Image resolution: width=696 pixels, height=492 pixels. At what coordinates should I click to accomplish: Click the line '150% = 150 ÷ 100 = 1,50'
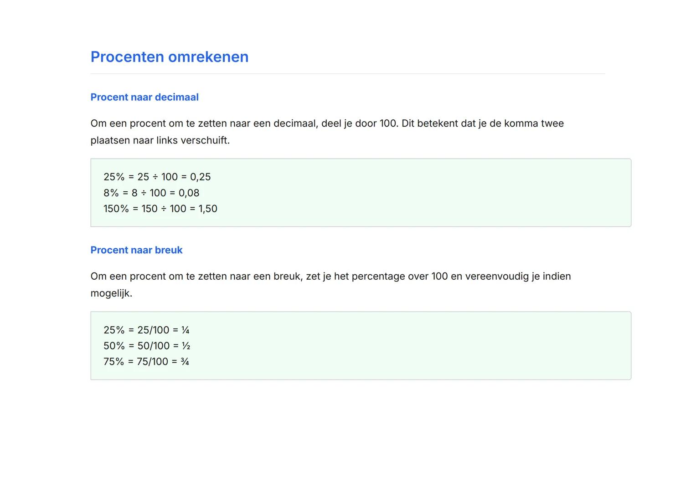point(160,209)
